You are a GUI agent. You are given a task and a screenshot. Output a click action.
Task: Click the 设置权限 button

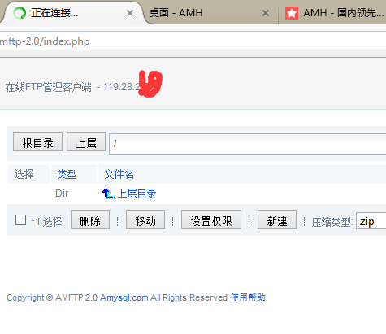point(211,220)
